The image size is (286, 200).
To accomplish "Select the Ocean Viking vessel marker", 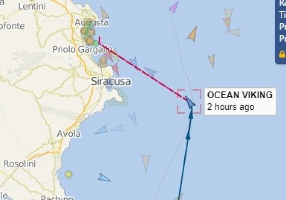I will click(x=190, y=101).
